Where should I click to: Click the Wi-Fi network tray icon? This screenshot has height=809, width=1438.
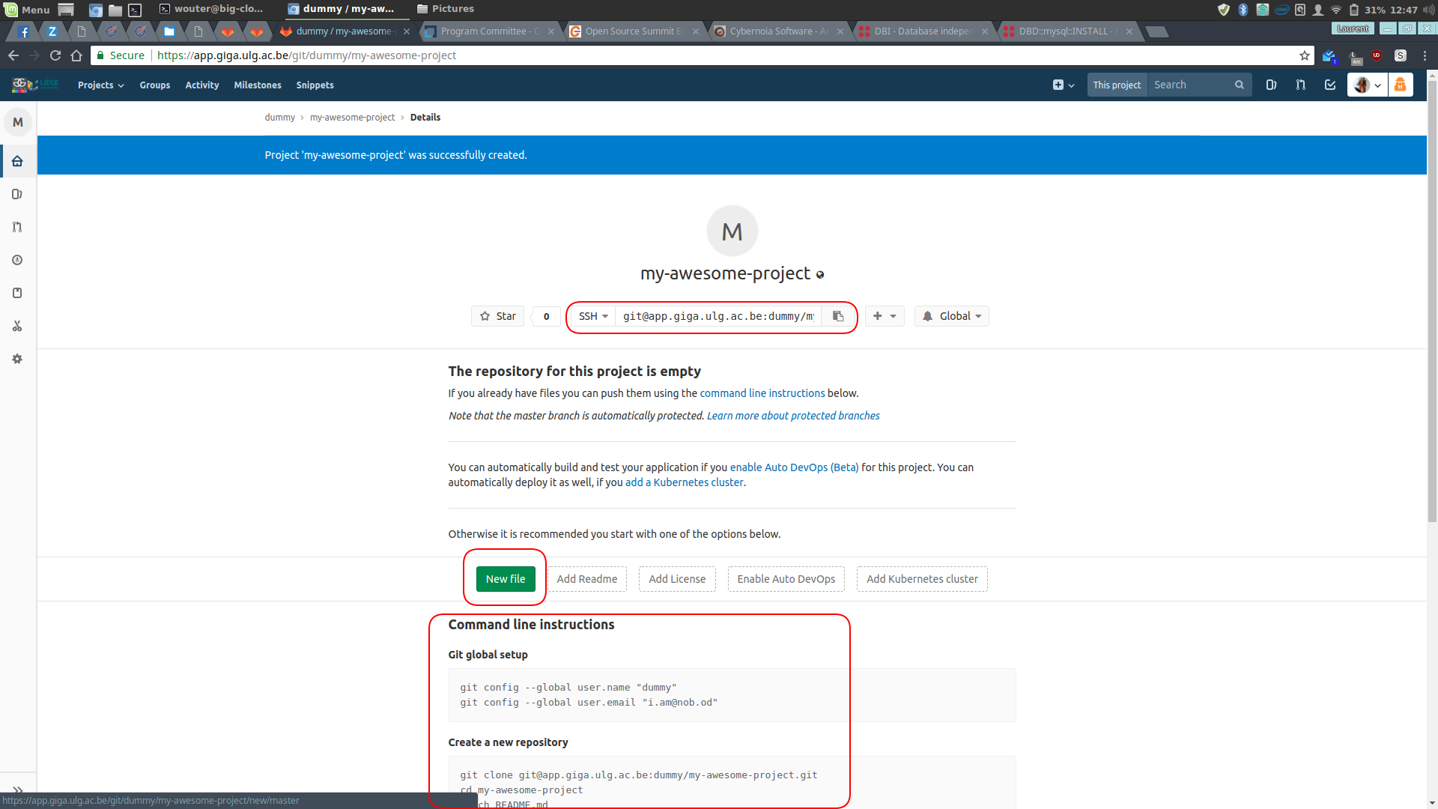[x=1336, y=10]
